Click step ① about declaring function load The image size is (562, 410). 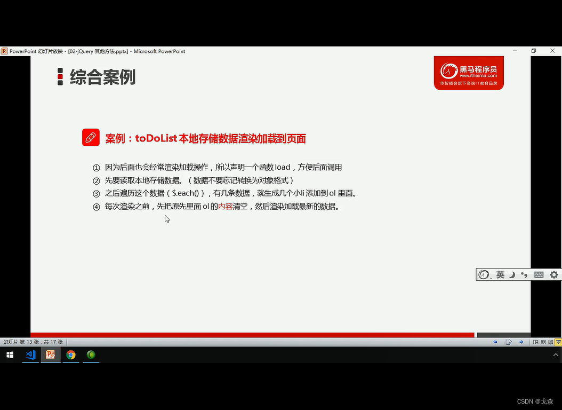click(x=217, y=167)
